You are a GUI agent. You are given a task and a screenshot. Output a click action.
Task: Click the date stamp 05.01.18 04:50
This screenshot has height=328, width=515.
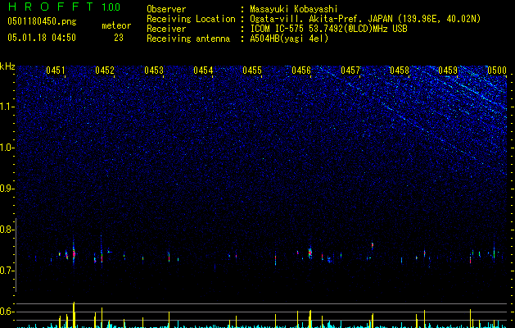[42, 38]
